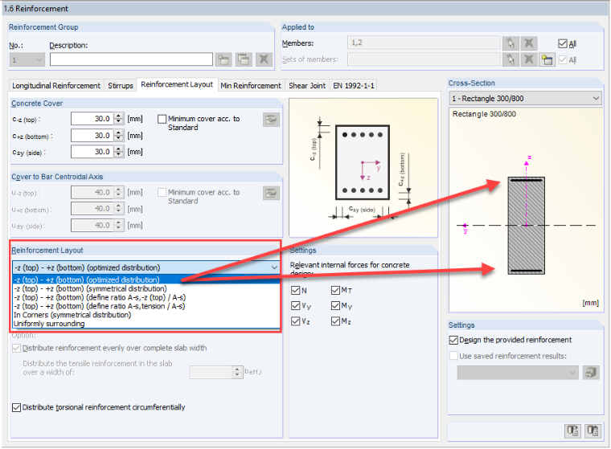Toggle the My internal force checkbox
The image size is (611, 449).
pos(335,306)
